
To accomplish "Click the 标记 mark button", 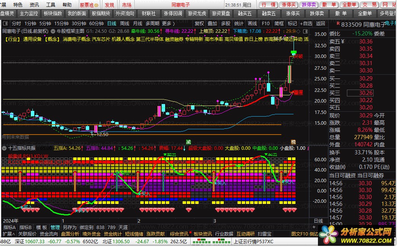I will point(292,24).
